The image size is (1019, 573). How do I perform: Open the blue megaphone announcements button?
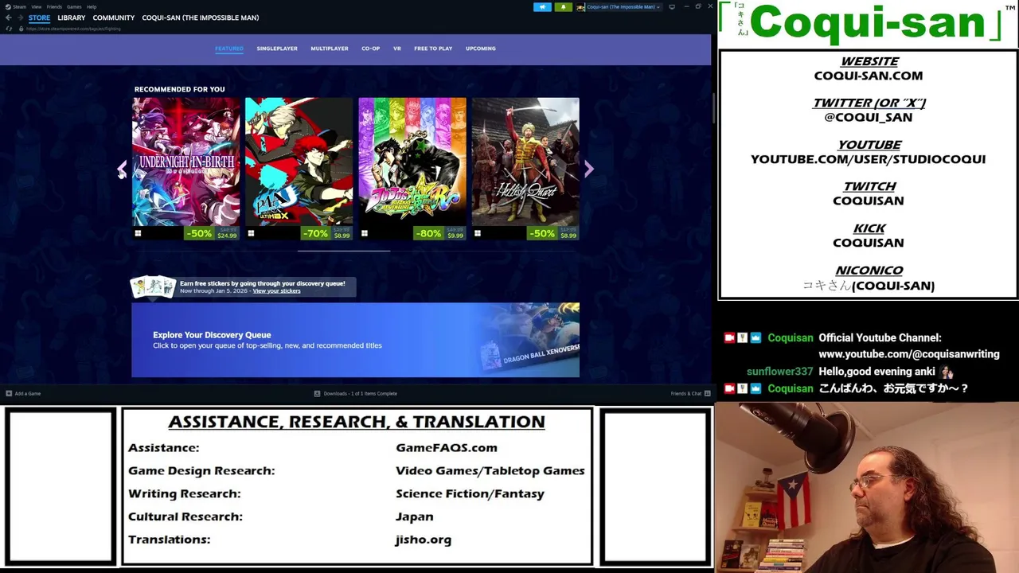(x=542, y=7)
